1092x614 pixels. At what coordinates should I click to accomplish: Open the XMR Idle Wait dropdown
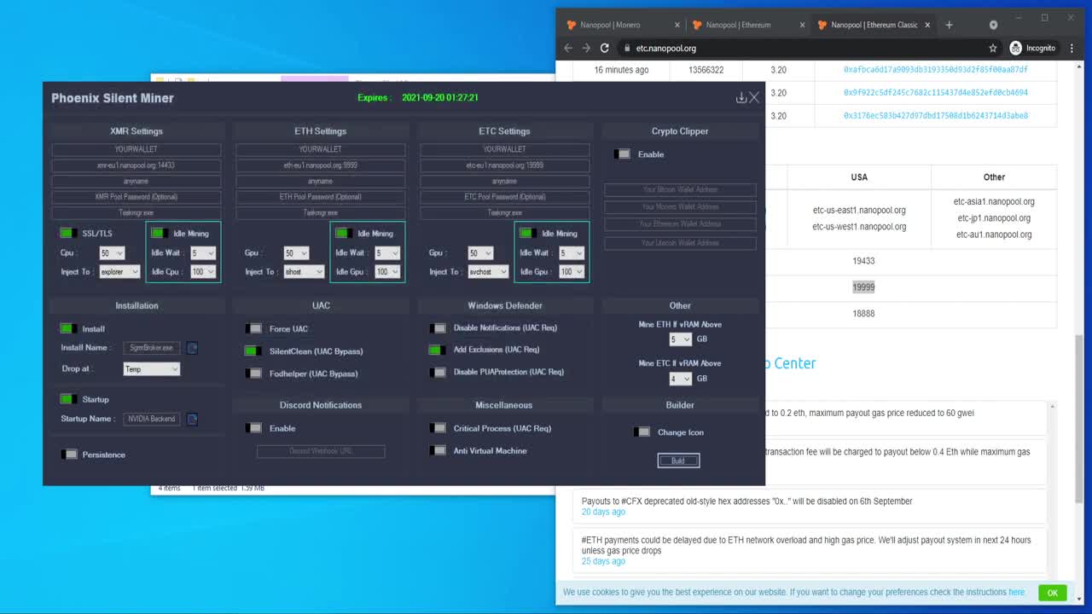[x=203, y=253]
